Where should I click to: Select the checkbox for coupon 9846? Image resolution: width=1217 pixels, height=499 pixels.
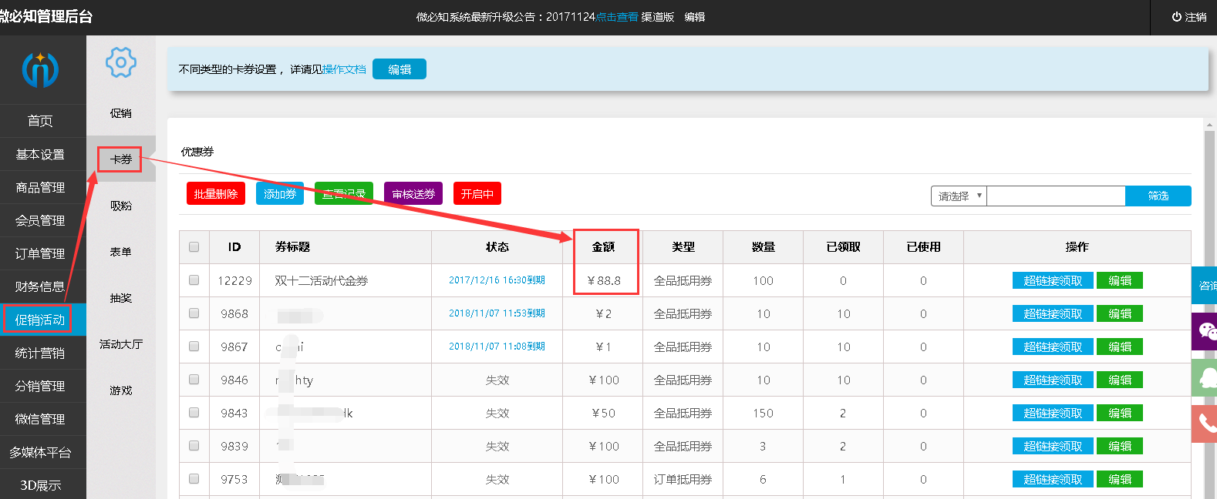(194, 380)
